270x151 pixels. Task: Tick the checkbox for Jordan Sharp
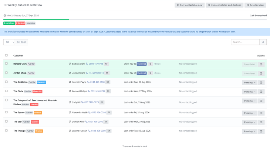tap(6, 73)
